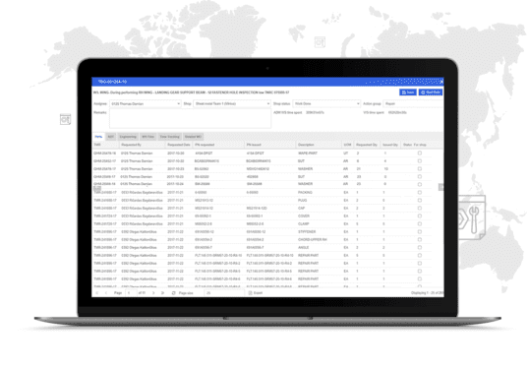The width and height of the screenshot is (528, 371).
Task: Switch to the Engineering tab
Action: tap(128, 137)
